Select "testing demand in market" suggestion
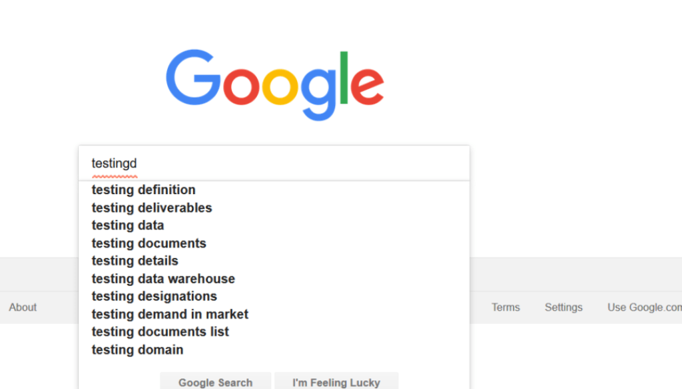The width and height of the screenshot is (682, 389). click(169, 314)
